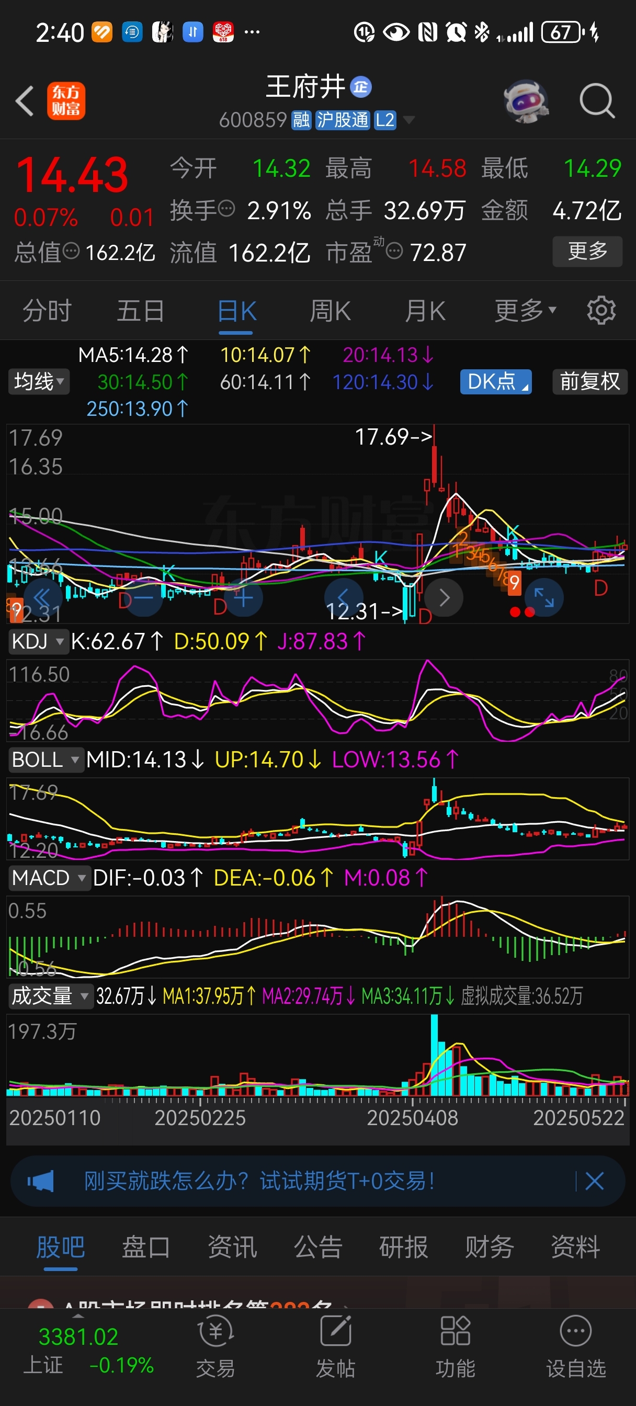Tap the 融 margin trading badge
The width and height of the screenshot is (636, 1406).
301,120
